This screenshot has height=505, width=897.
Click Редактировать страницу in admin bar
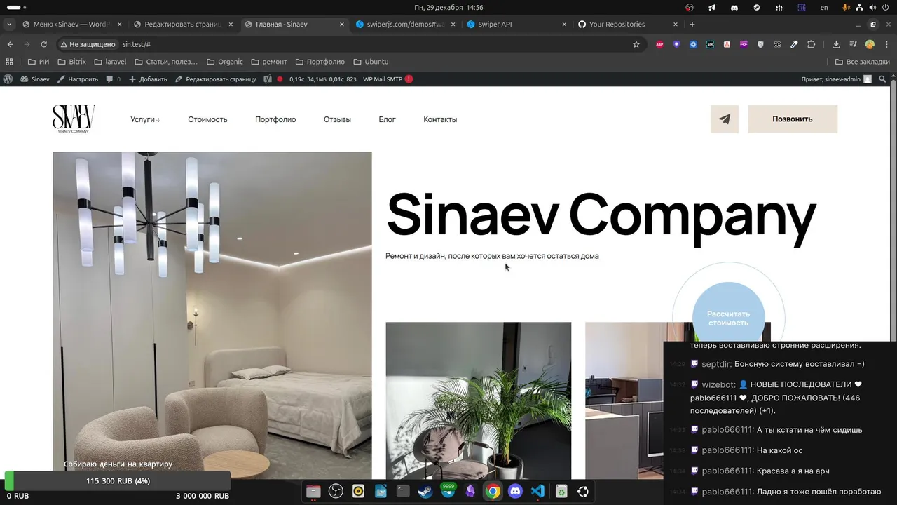coord(215,79)
